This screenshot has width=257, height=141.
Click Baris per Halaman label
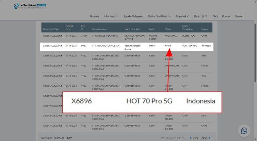[x=53, y=138]
